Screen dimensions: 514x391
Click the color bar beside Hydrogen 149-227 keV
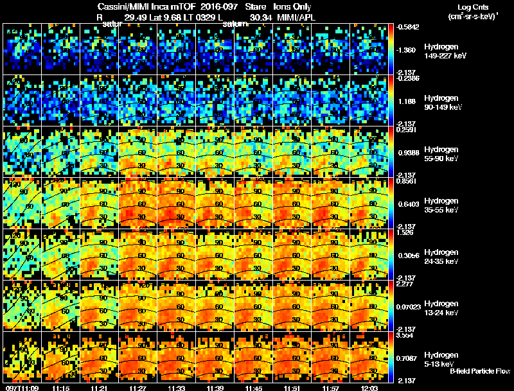pyautogui.click(x=391, y=49)
